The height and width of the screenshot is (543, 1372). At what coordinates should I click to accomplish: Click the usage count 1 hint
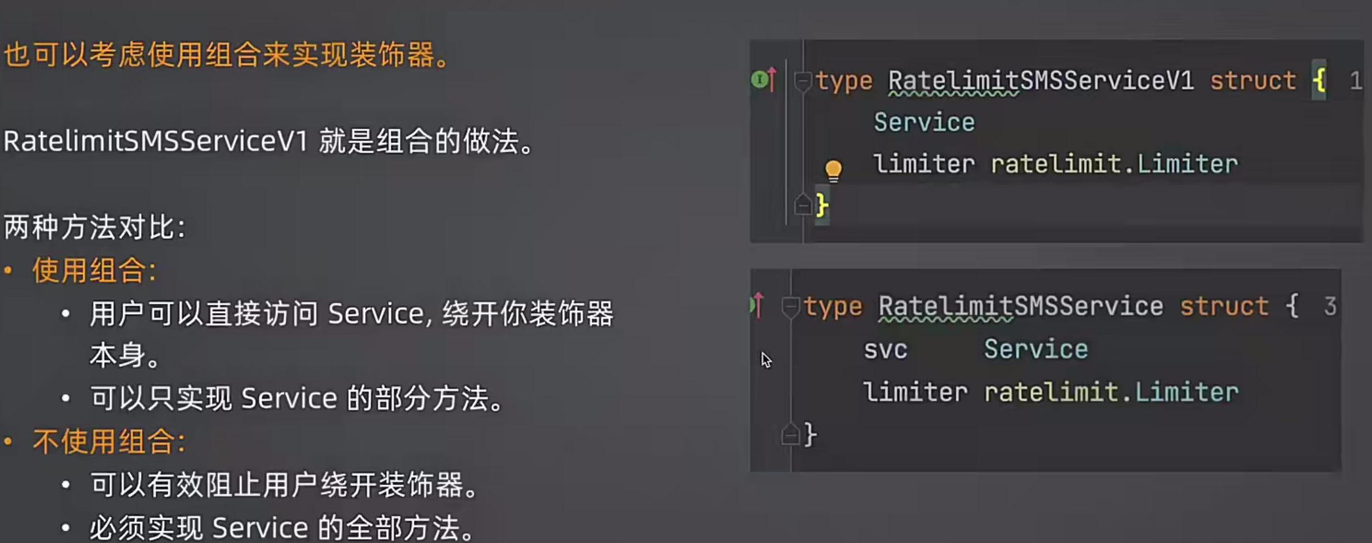[1355, 81]
